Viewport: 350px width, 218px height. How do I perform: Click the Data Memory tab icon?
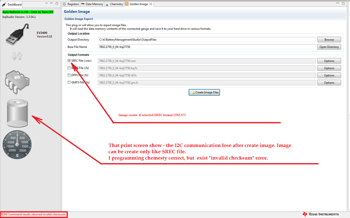coord(83,4)
